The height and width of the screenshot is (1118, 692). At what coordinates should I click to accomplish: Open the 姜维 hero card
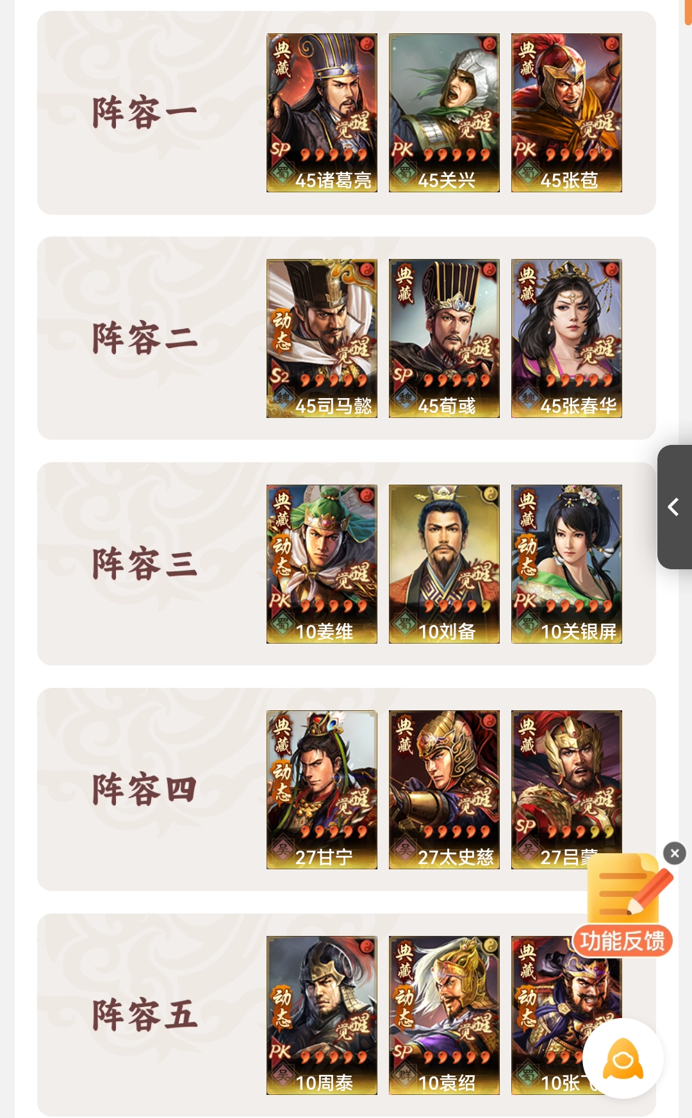pyautogui.click(x=322, y=564)
